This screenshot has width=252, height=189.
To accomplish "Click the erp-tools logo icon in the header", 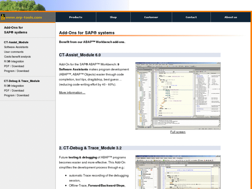I will pos(3,17).
